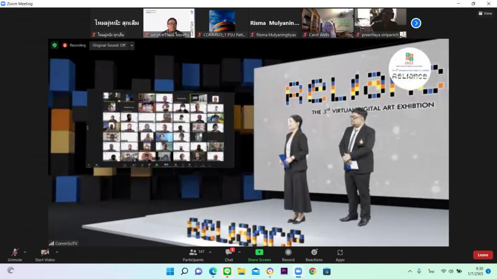Start recording with the Record button

[x=288, y=255]
